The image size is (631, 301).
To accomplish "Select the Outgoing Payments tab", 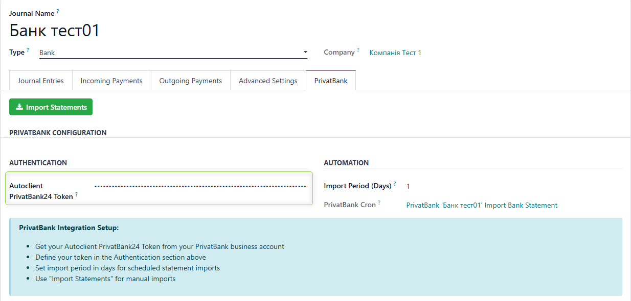I will pos(190,80).
